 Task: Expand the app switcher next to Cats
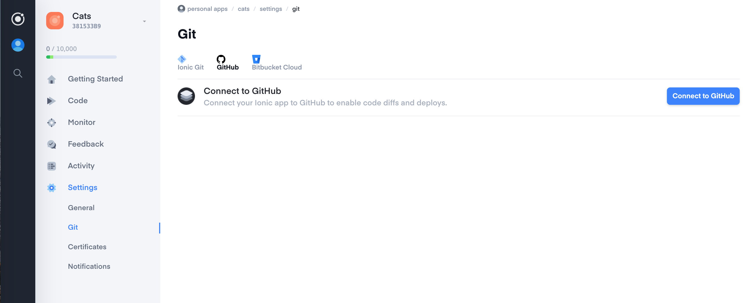click(144, 21)
